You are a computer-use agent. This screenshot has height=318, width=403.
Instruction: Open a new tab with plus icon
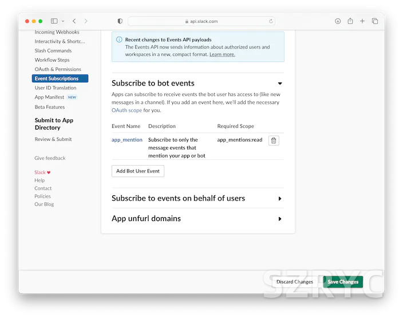point(362,21)
